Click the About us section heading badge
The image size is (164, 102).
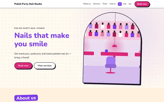pyautogui.click(x=26, y=98)
